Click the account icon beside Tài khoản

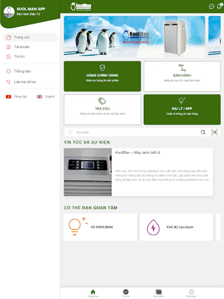[8, 47]
